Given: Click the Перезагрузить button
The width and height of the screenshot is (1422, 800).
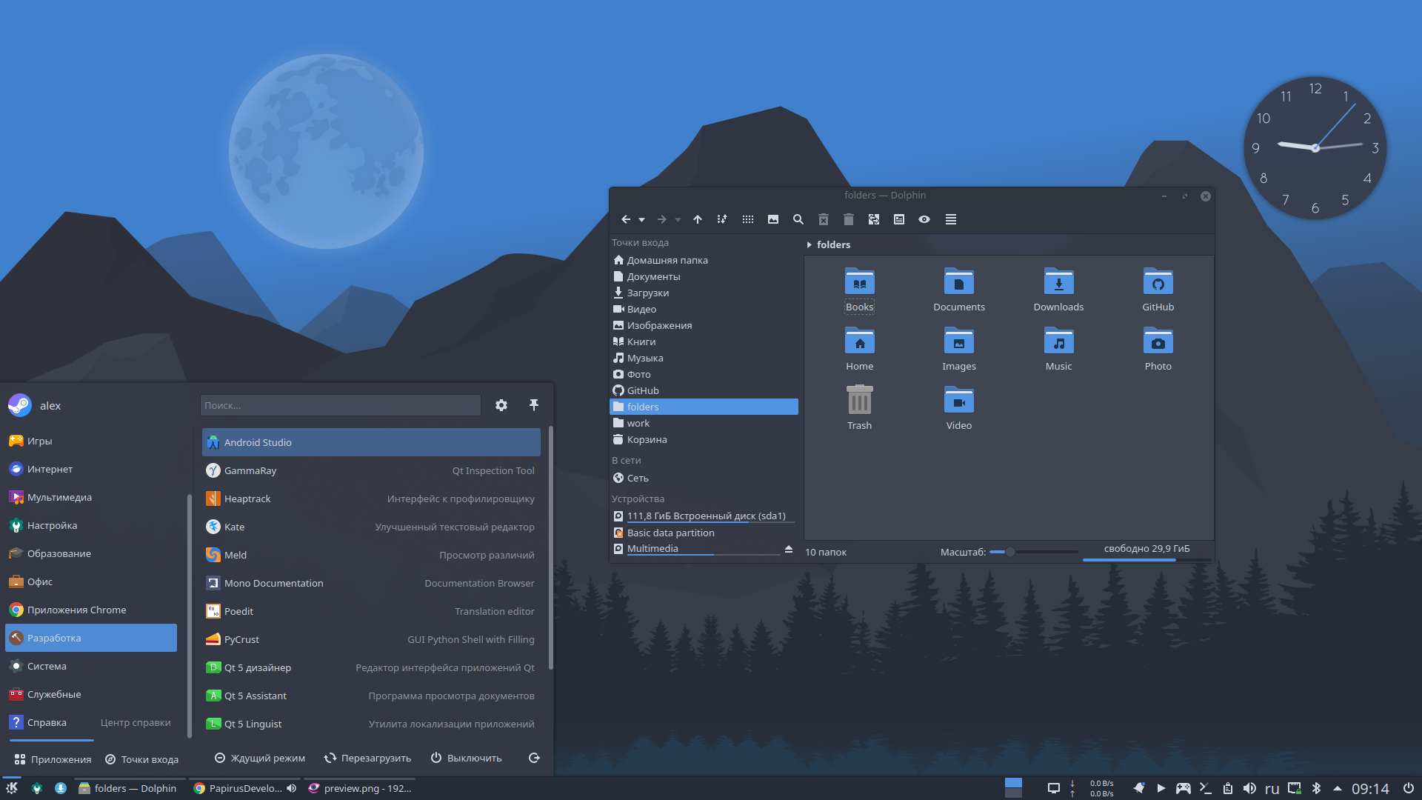Looking at the screenshot, I should [x=367, y=758].
